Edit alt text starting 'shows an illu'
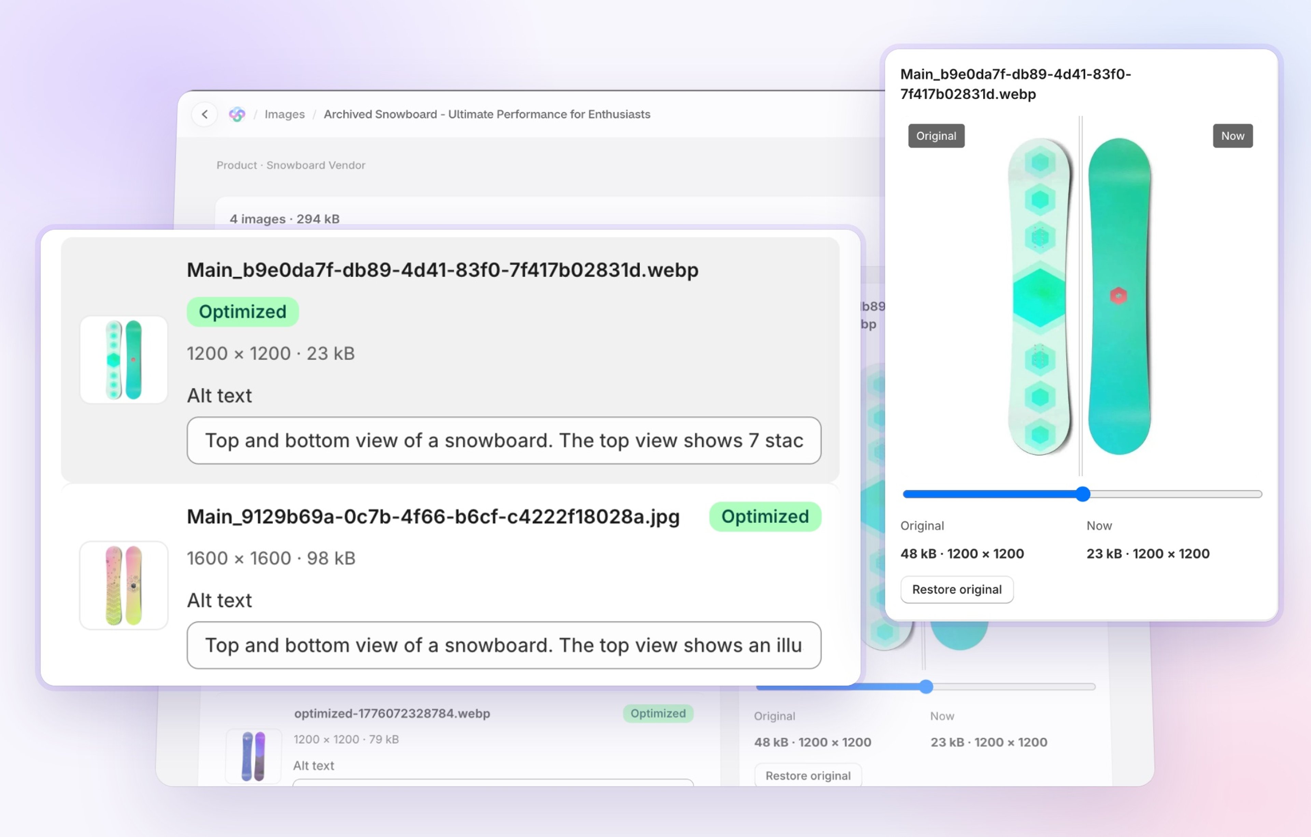Image resolution: width=1311 pixels, height=837 pixels. click(504, 645)
